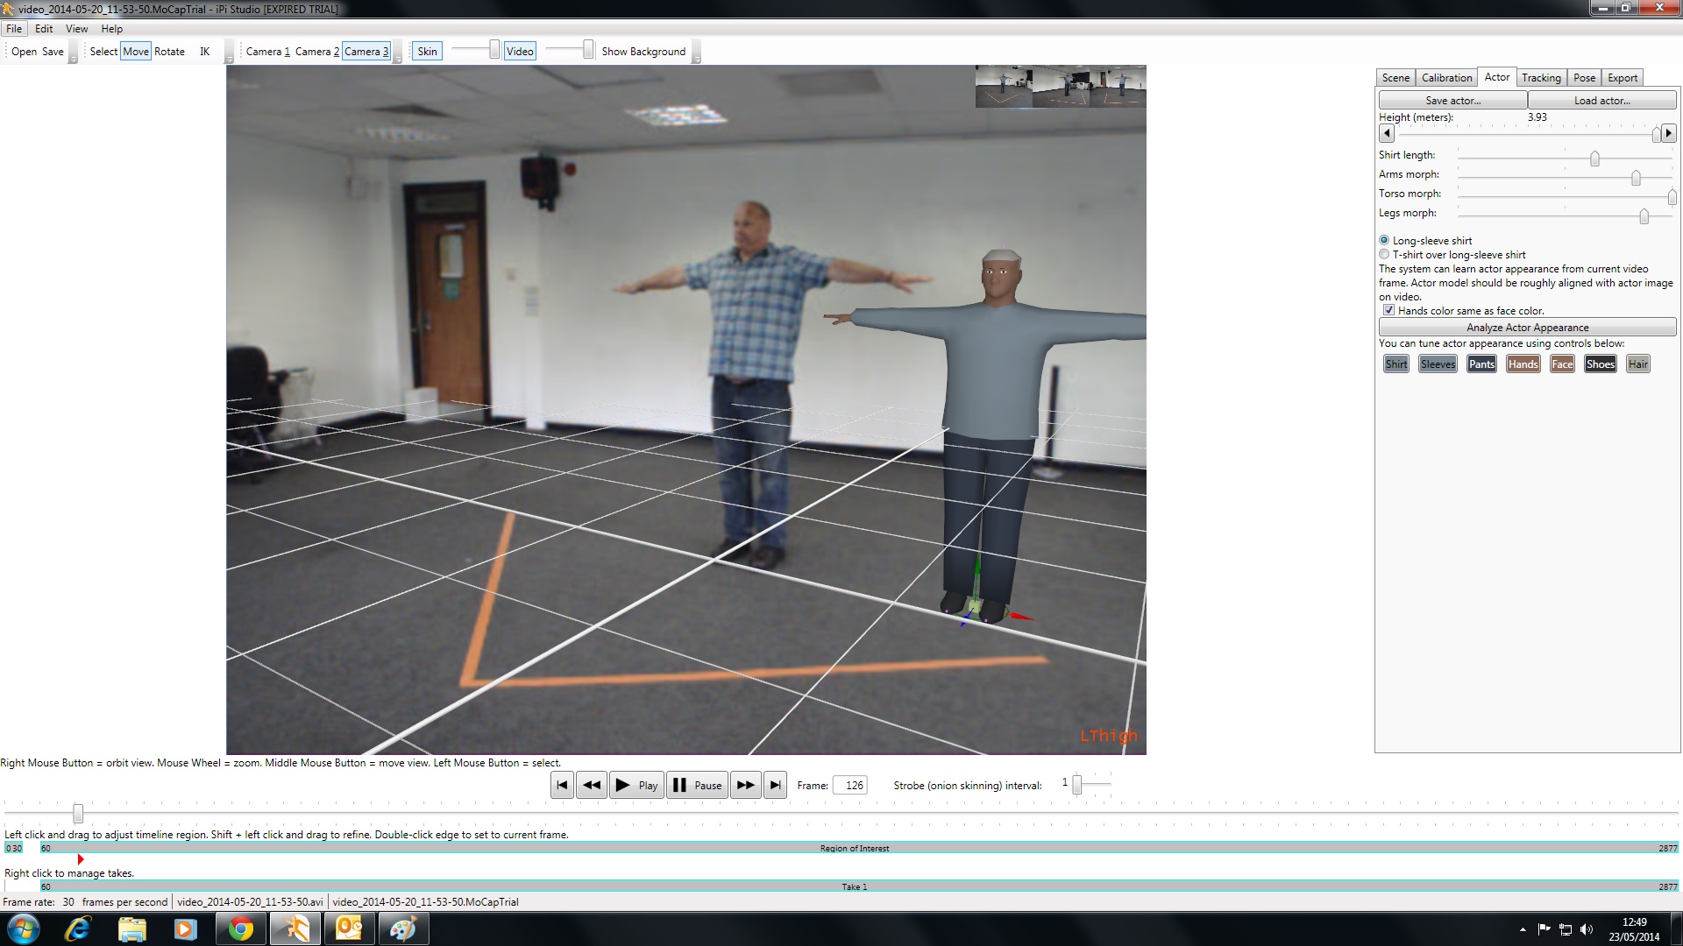Switch to the Tracking tab
Image resolution: width=1683 pixels, height=946 pixels.
(x=1541, y=77)
